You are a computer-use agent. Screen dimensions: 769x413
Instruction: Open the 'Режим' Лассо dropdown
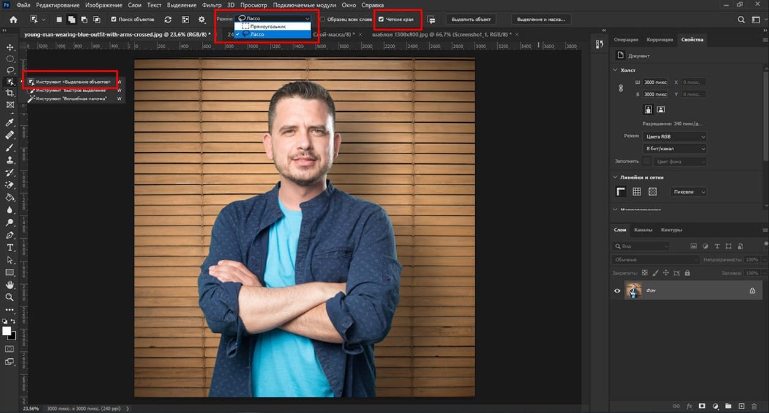click(x=273, y=19)
